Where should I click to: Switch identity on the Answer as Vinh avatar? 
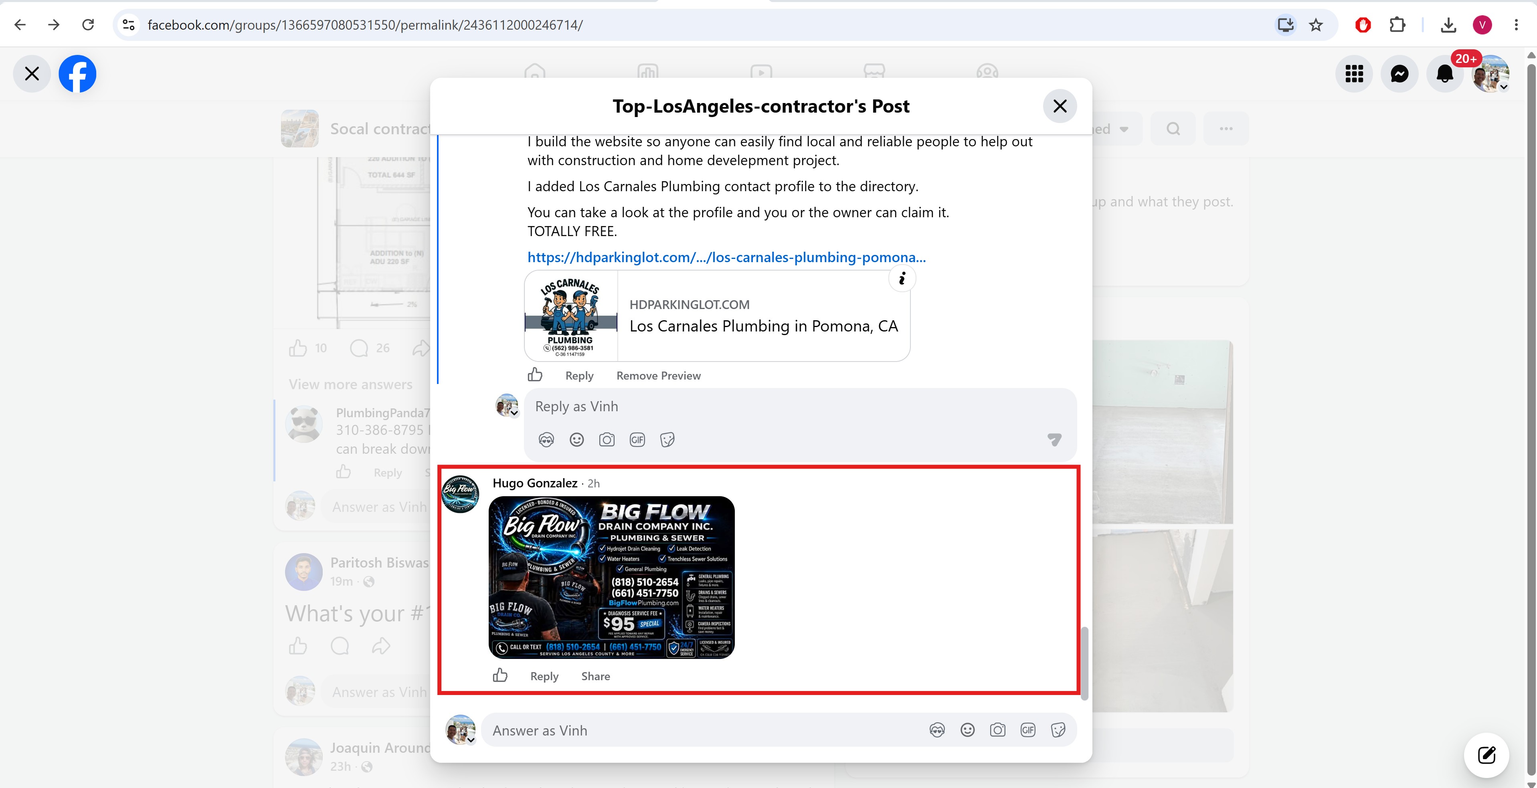tap(461, 730)
